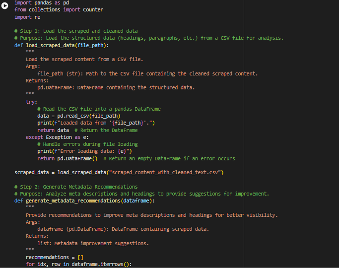Click print 'Error loading data: {e}' line

pos(84,151)
